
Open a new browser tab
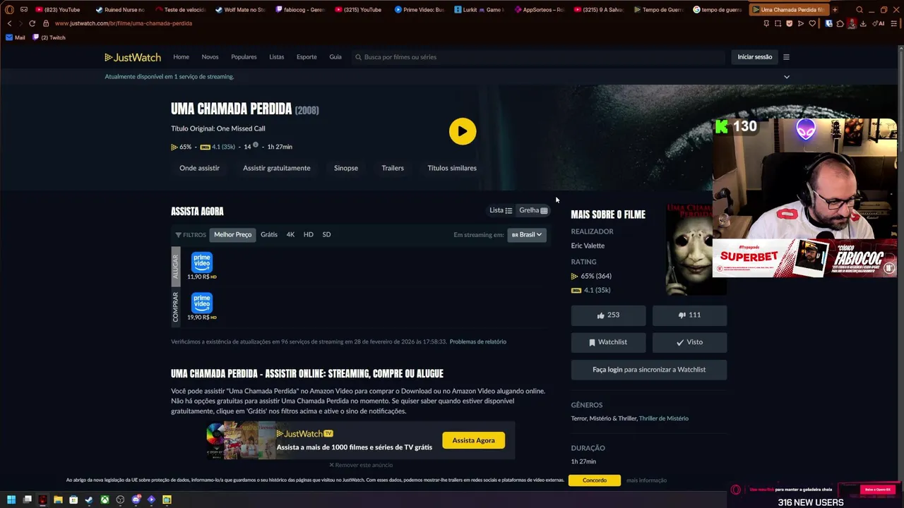click(835, 10)
